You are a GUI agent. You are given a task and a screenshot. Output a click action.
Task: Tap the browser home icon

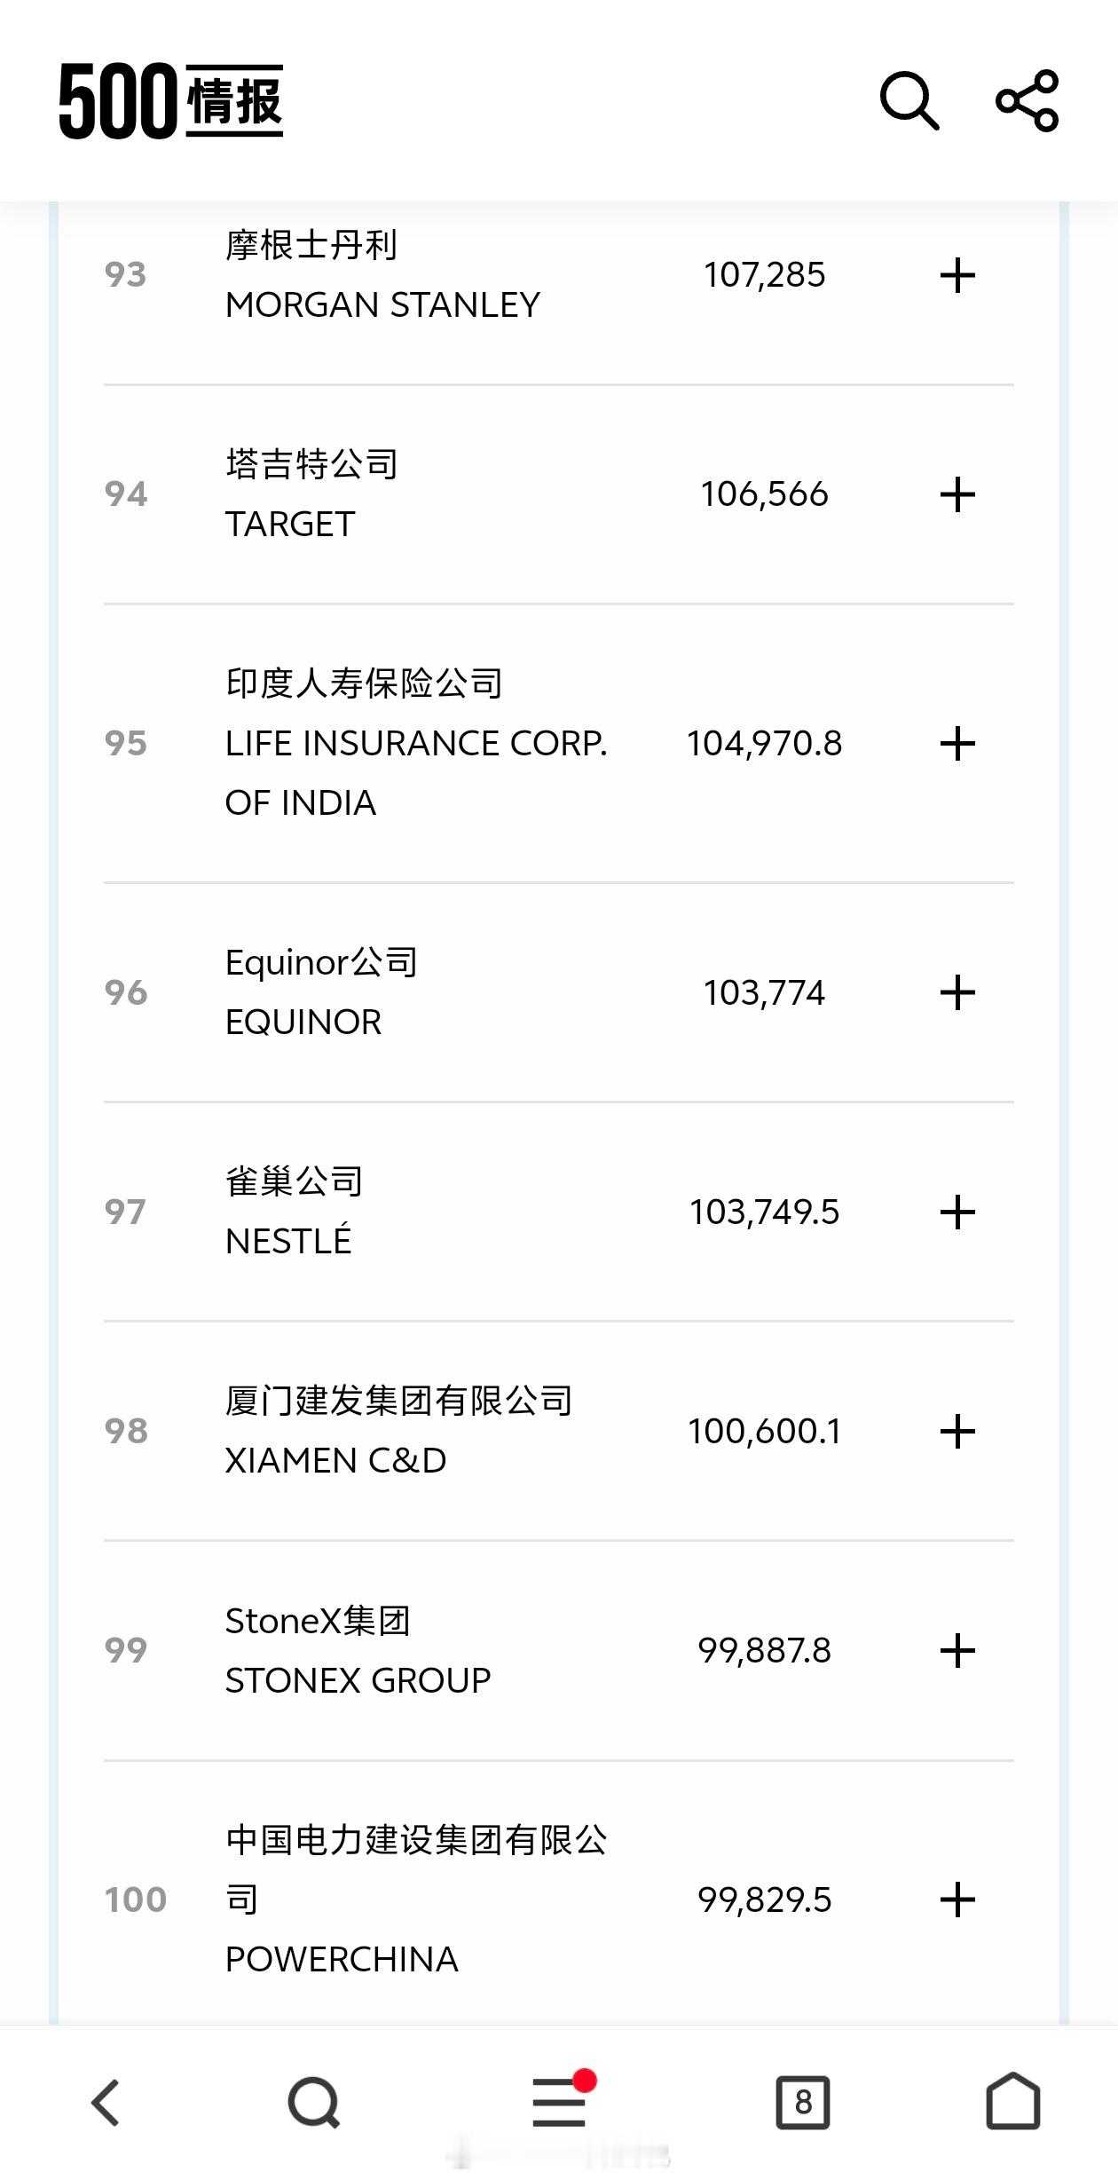1012,2102
